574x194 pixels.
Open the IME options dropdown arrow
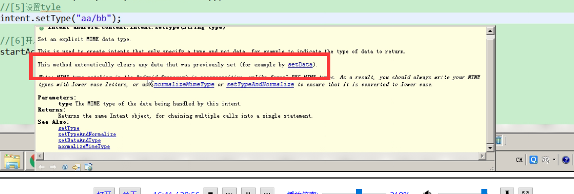[554, 160]
